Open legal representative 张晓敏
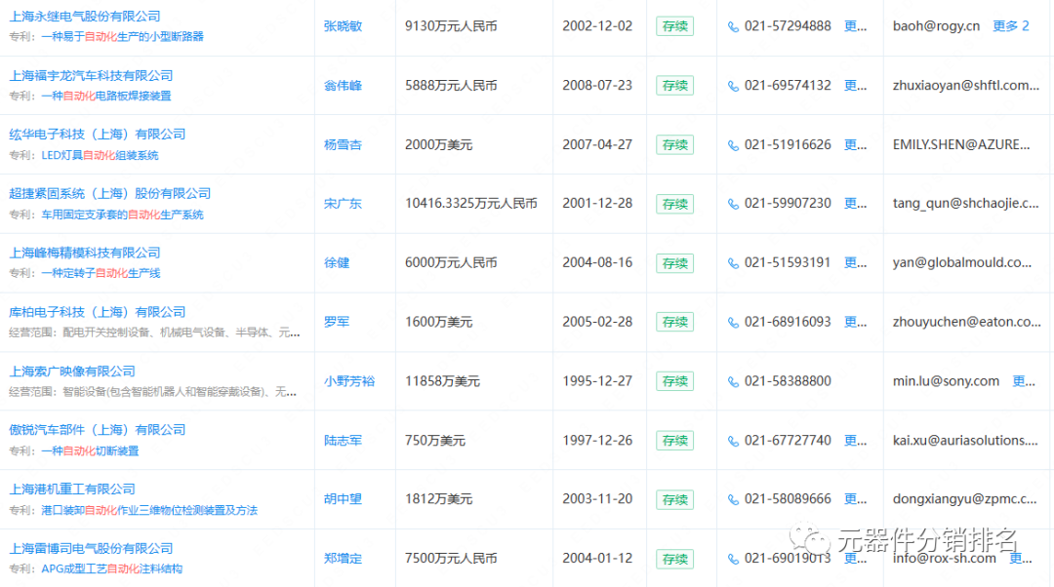 343,26
